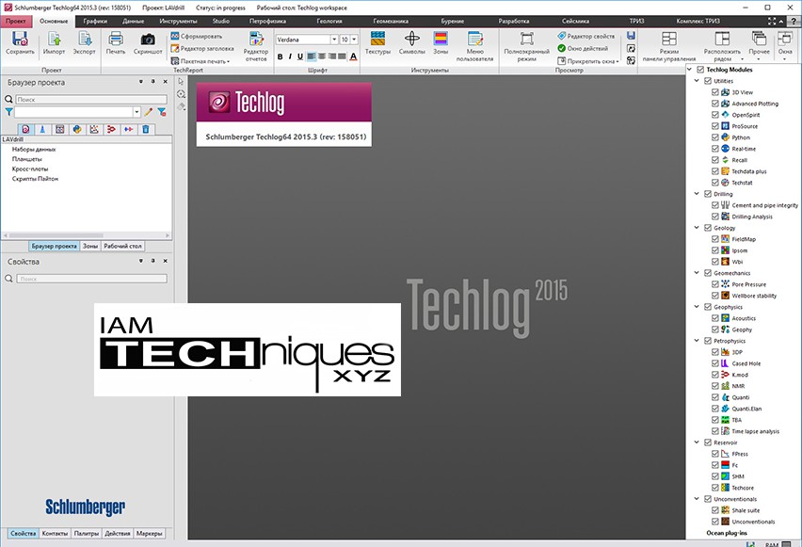This screenshot has width=802, height=547.
Task: Click the Печать printer icon
Action: (x=116, y=39)
